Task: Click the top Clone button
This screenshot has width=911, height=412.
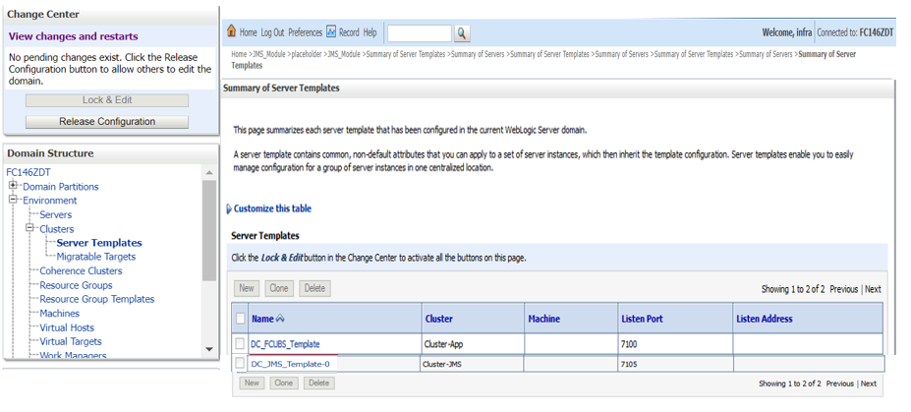Action: 279,288
